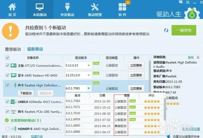The height and width of the screenshot is (138, 203).
Task: Open the 软件 tab
Action: coord(122,10)
